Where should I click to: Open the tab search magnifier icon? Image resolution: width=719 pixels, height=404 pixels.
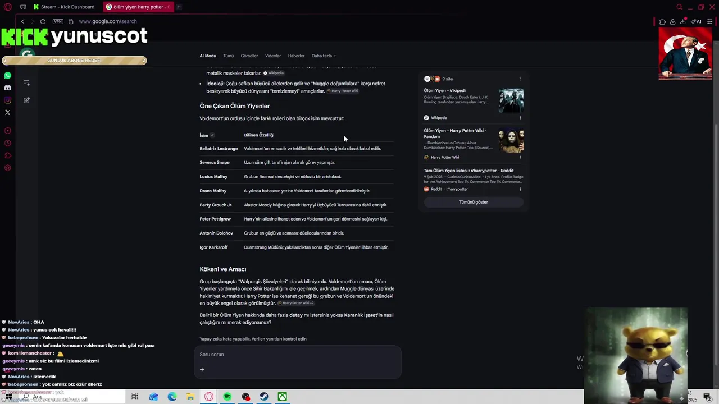coord(679,7)
